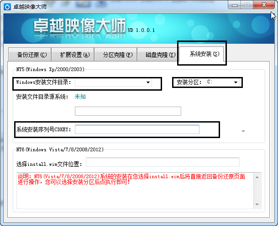Click the greyed-out maximize button
Image resolution: width=278 pixels, height=226 pixels.
tap(247, 5)
